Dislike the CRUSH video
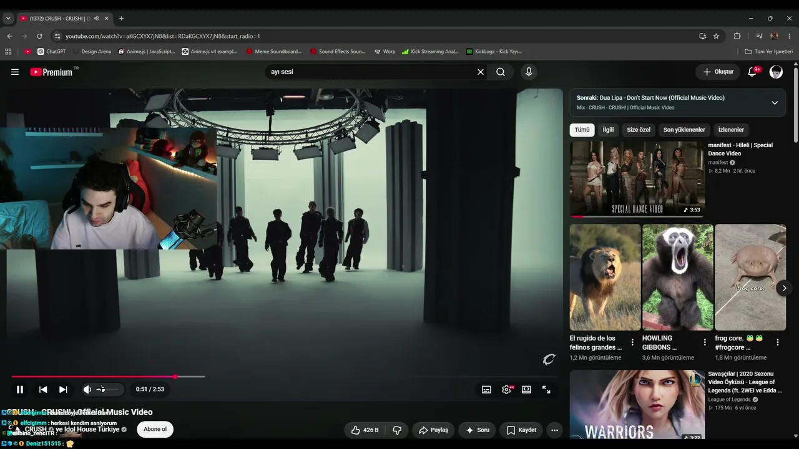The image size is (799, 449). 397,430
